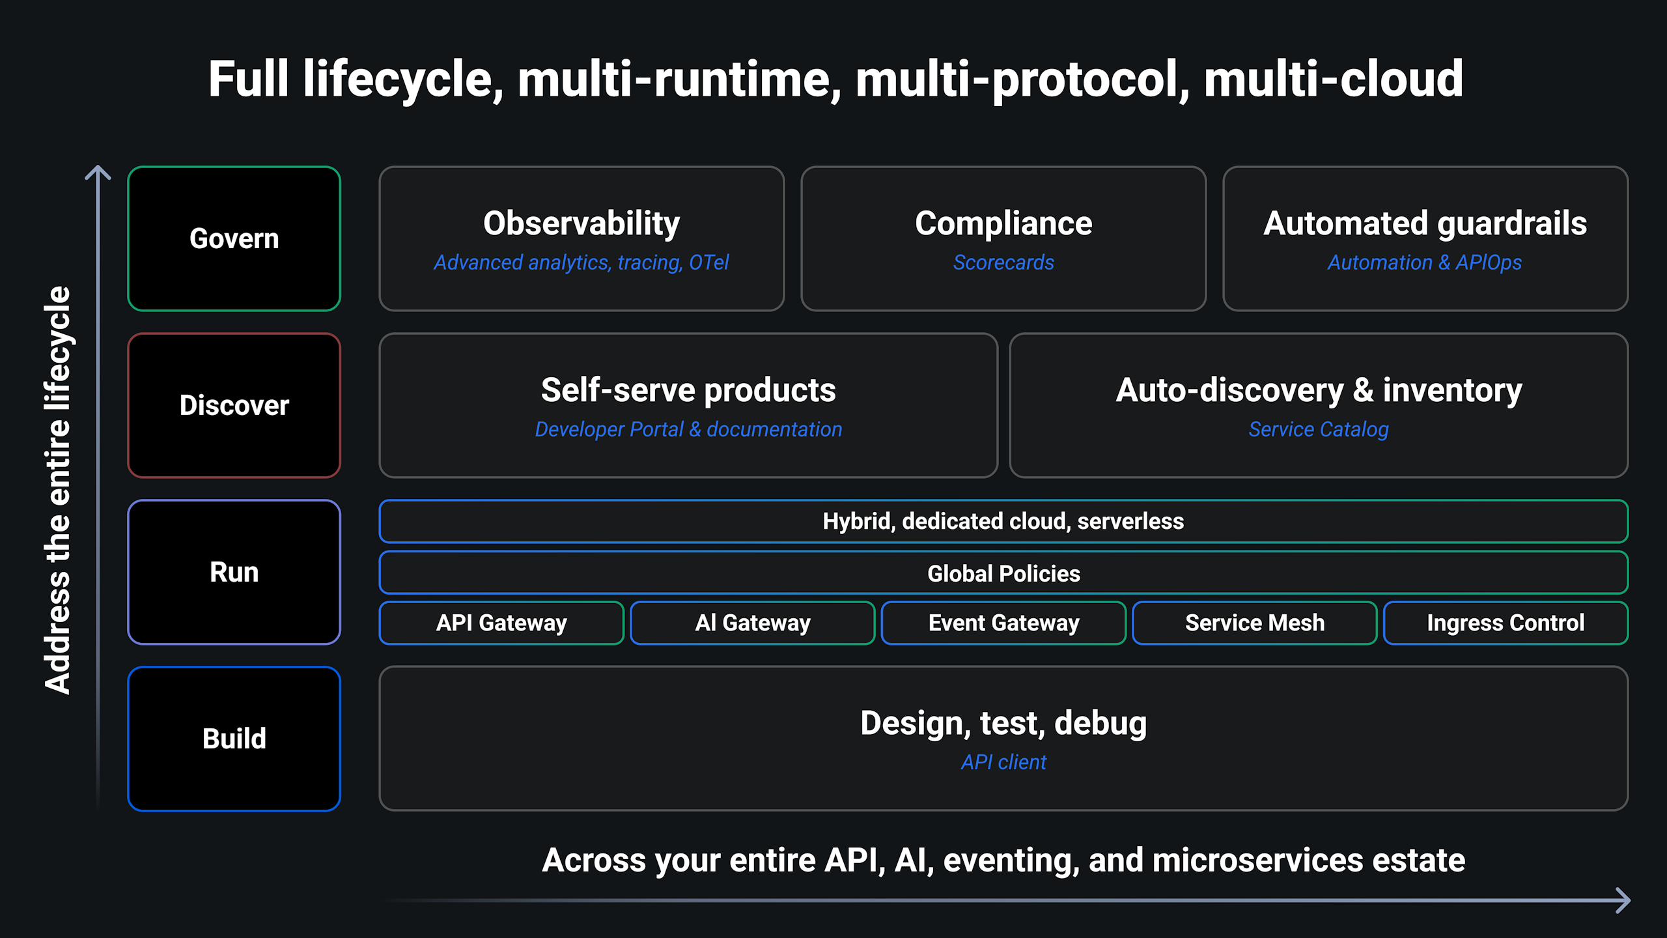Screen dimensions: 1667x938
Task: Open the Auto-discovery & inventory card
Action: pyautogui.click(x=1318, y=405)
